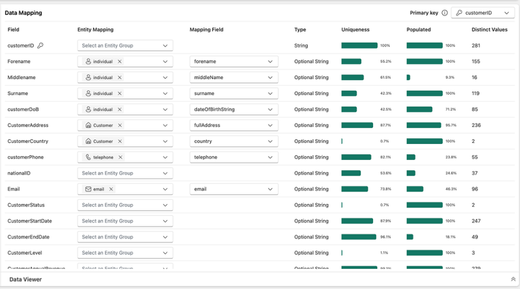Expand the Data Viewer panel
Screen dimensions: 520x289
click(513, 279)
